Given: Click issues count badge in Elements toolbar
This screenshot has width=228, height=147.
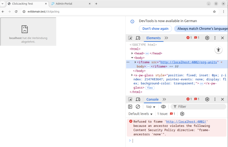Looking at the screenshot, I should (x=197, y=38).
